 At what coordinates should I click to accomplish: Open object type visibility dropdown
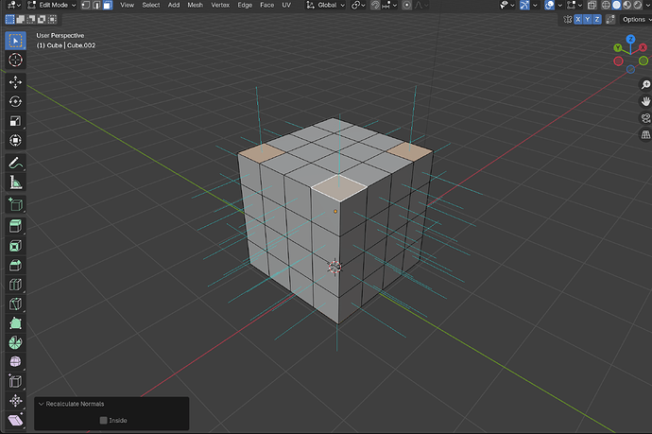pyautogui.click(x=507, y=5)
